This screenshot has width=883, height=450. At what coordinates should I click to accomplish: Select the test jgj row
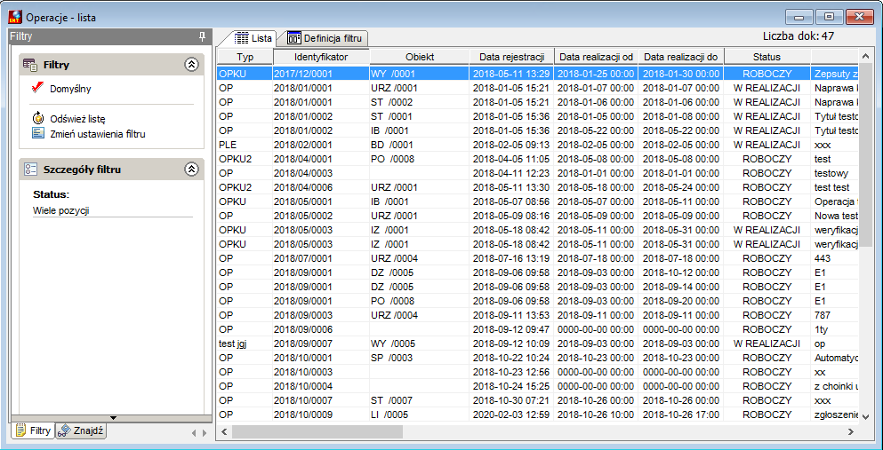point(537,343)
